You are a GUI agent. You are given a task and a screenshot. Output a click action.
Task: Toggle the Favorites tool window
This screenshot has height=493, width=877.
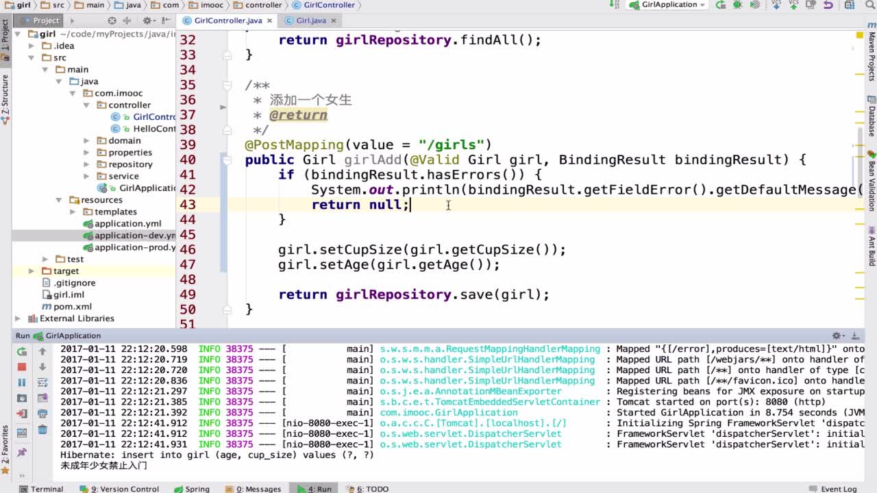pyautogui.click(x=5, y=448)
